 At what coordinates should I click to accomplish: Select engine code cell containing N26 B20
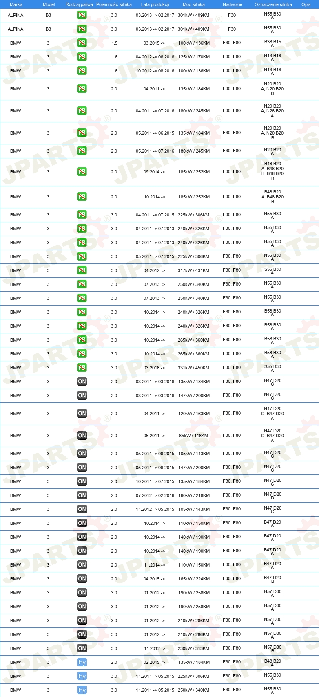coord(272,111)
